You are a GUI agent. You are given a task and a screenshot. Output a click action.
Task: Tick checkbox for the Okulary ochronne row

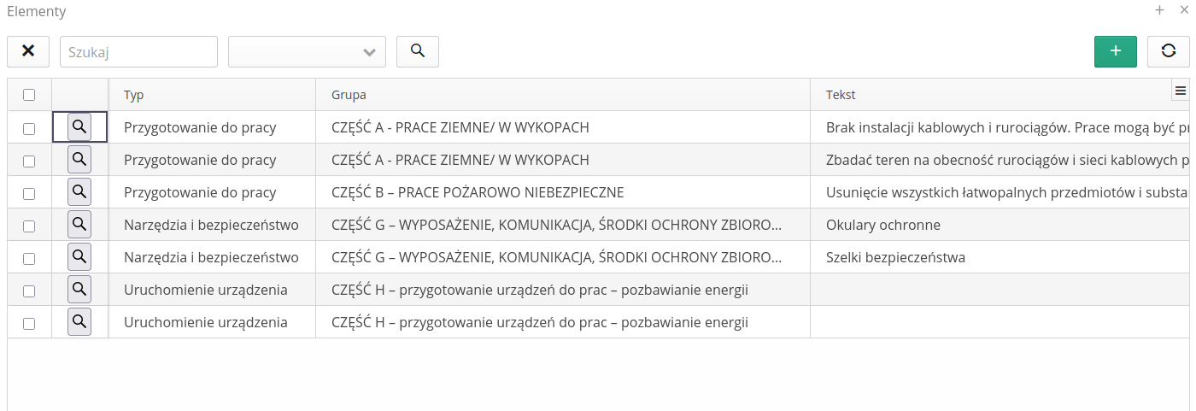(x=29, y=226)
